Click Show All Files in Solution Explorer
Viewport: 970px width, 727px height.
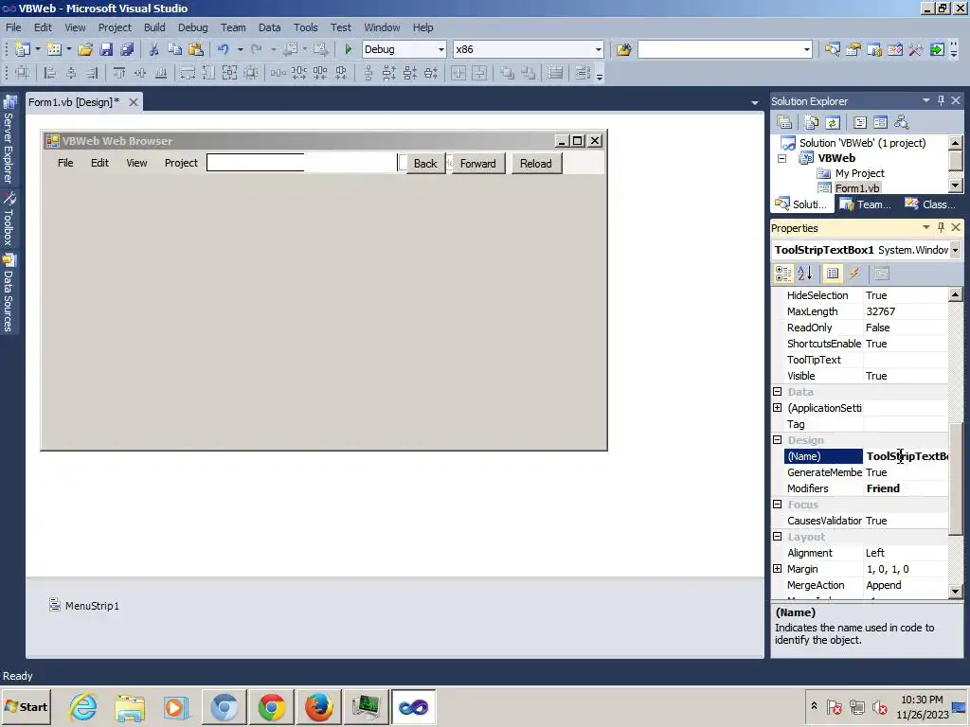(812, 122)
